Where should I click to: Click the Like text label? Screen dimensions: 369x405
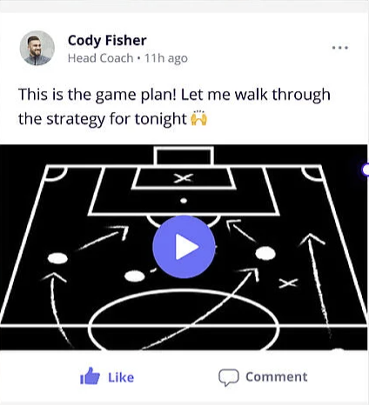(x=121, y=378)
